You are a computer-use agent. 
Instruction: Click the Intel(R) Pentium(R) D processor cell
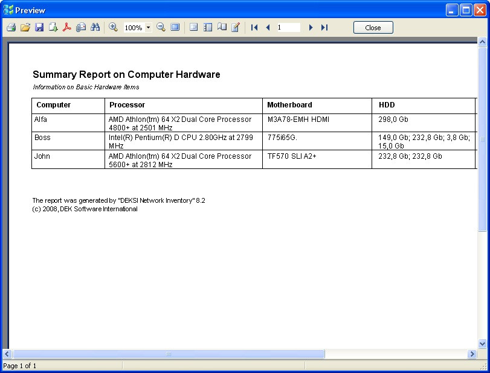(x=184, y=141)
